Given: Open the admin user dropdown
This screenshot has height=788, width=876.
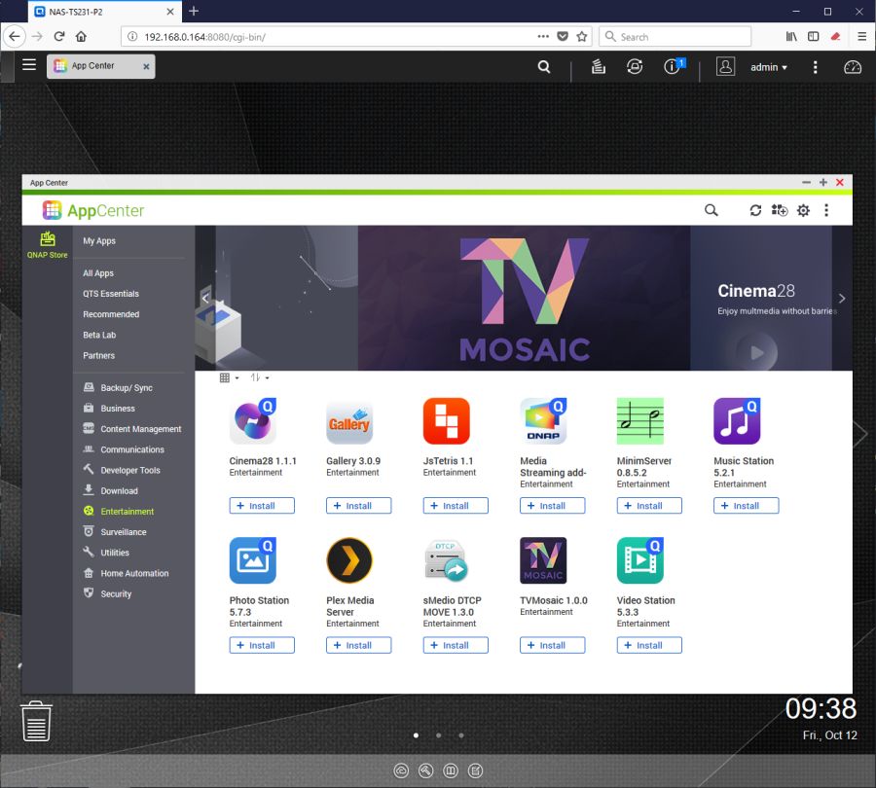Looking at the screenshot, I should click(769, 67).
